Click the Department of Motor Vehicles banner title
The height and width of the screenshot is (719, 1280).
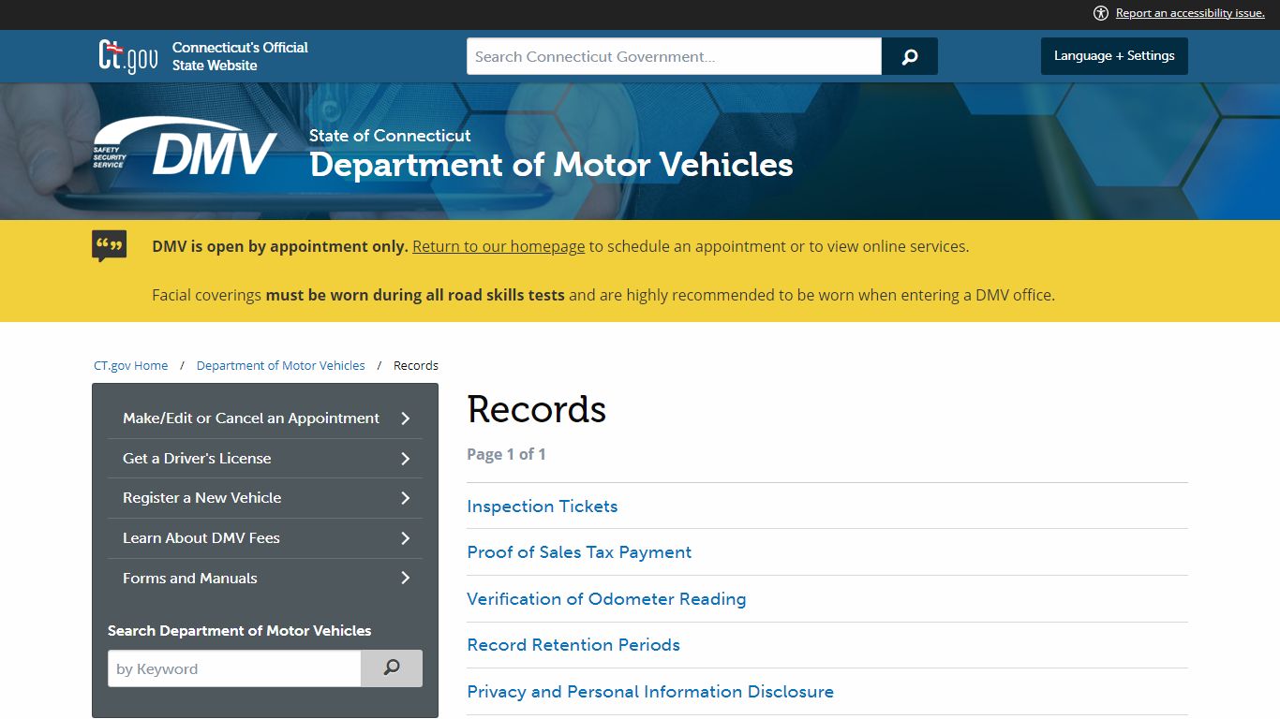point(551,165)
